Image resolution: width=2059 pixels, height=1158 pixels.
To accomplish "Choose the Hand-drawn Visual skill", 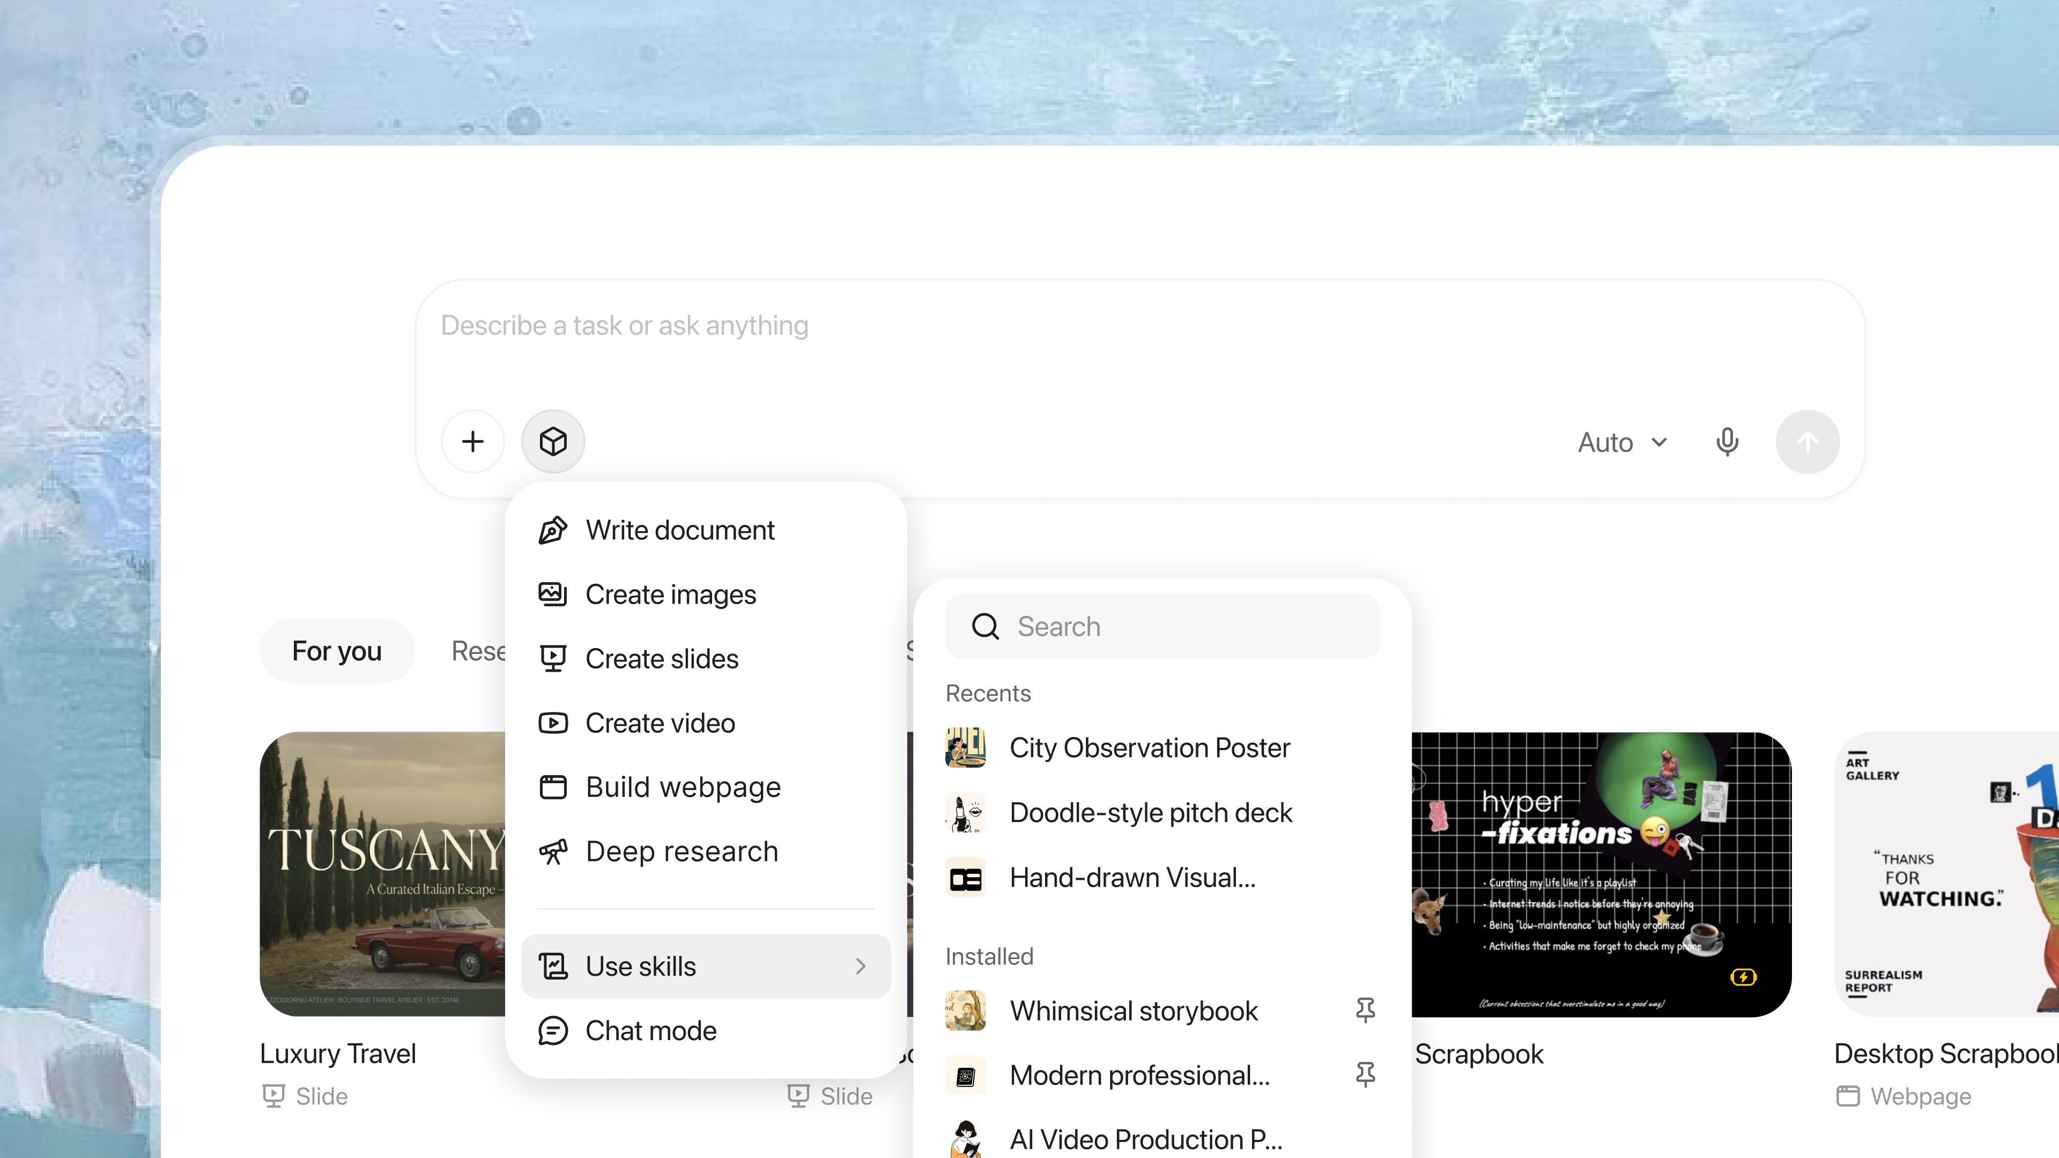I will 1162,878.
